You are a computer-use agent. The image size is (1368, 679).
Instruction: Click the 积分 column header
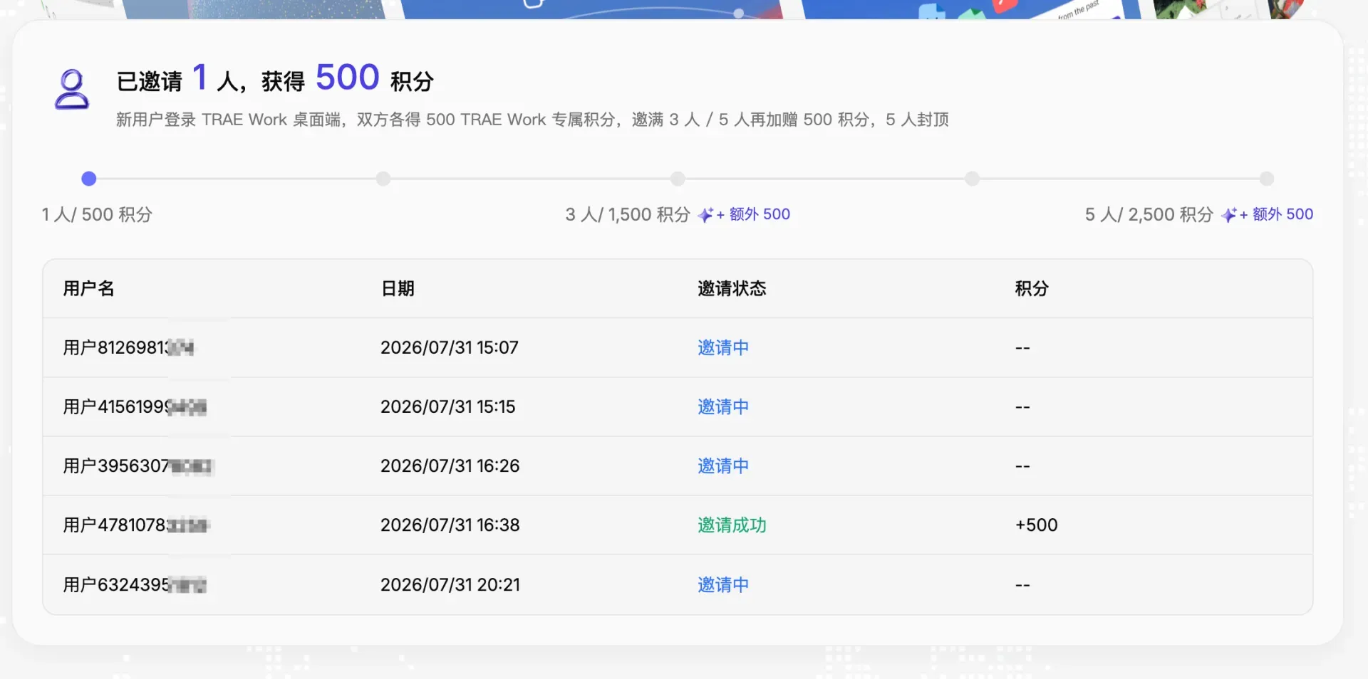point(1032,288)
